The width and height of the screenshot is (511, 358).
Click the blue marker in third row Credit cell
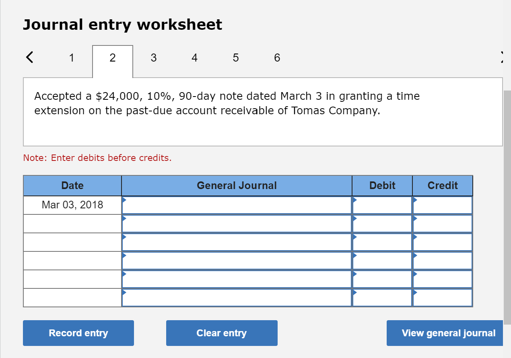pos(415,237)
